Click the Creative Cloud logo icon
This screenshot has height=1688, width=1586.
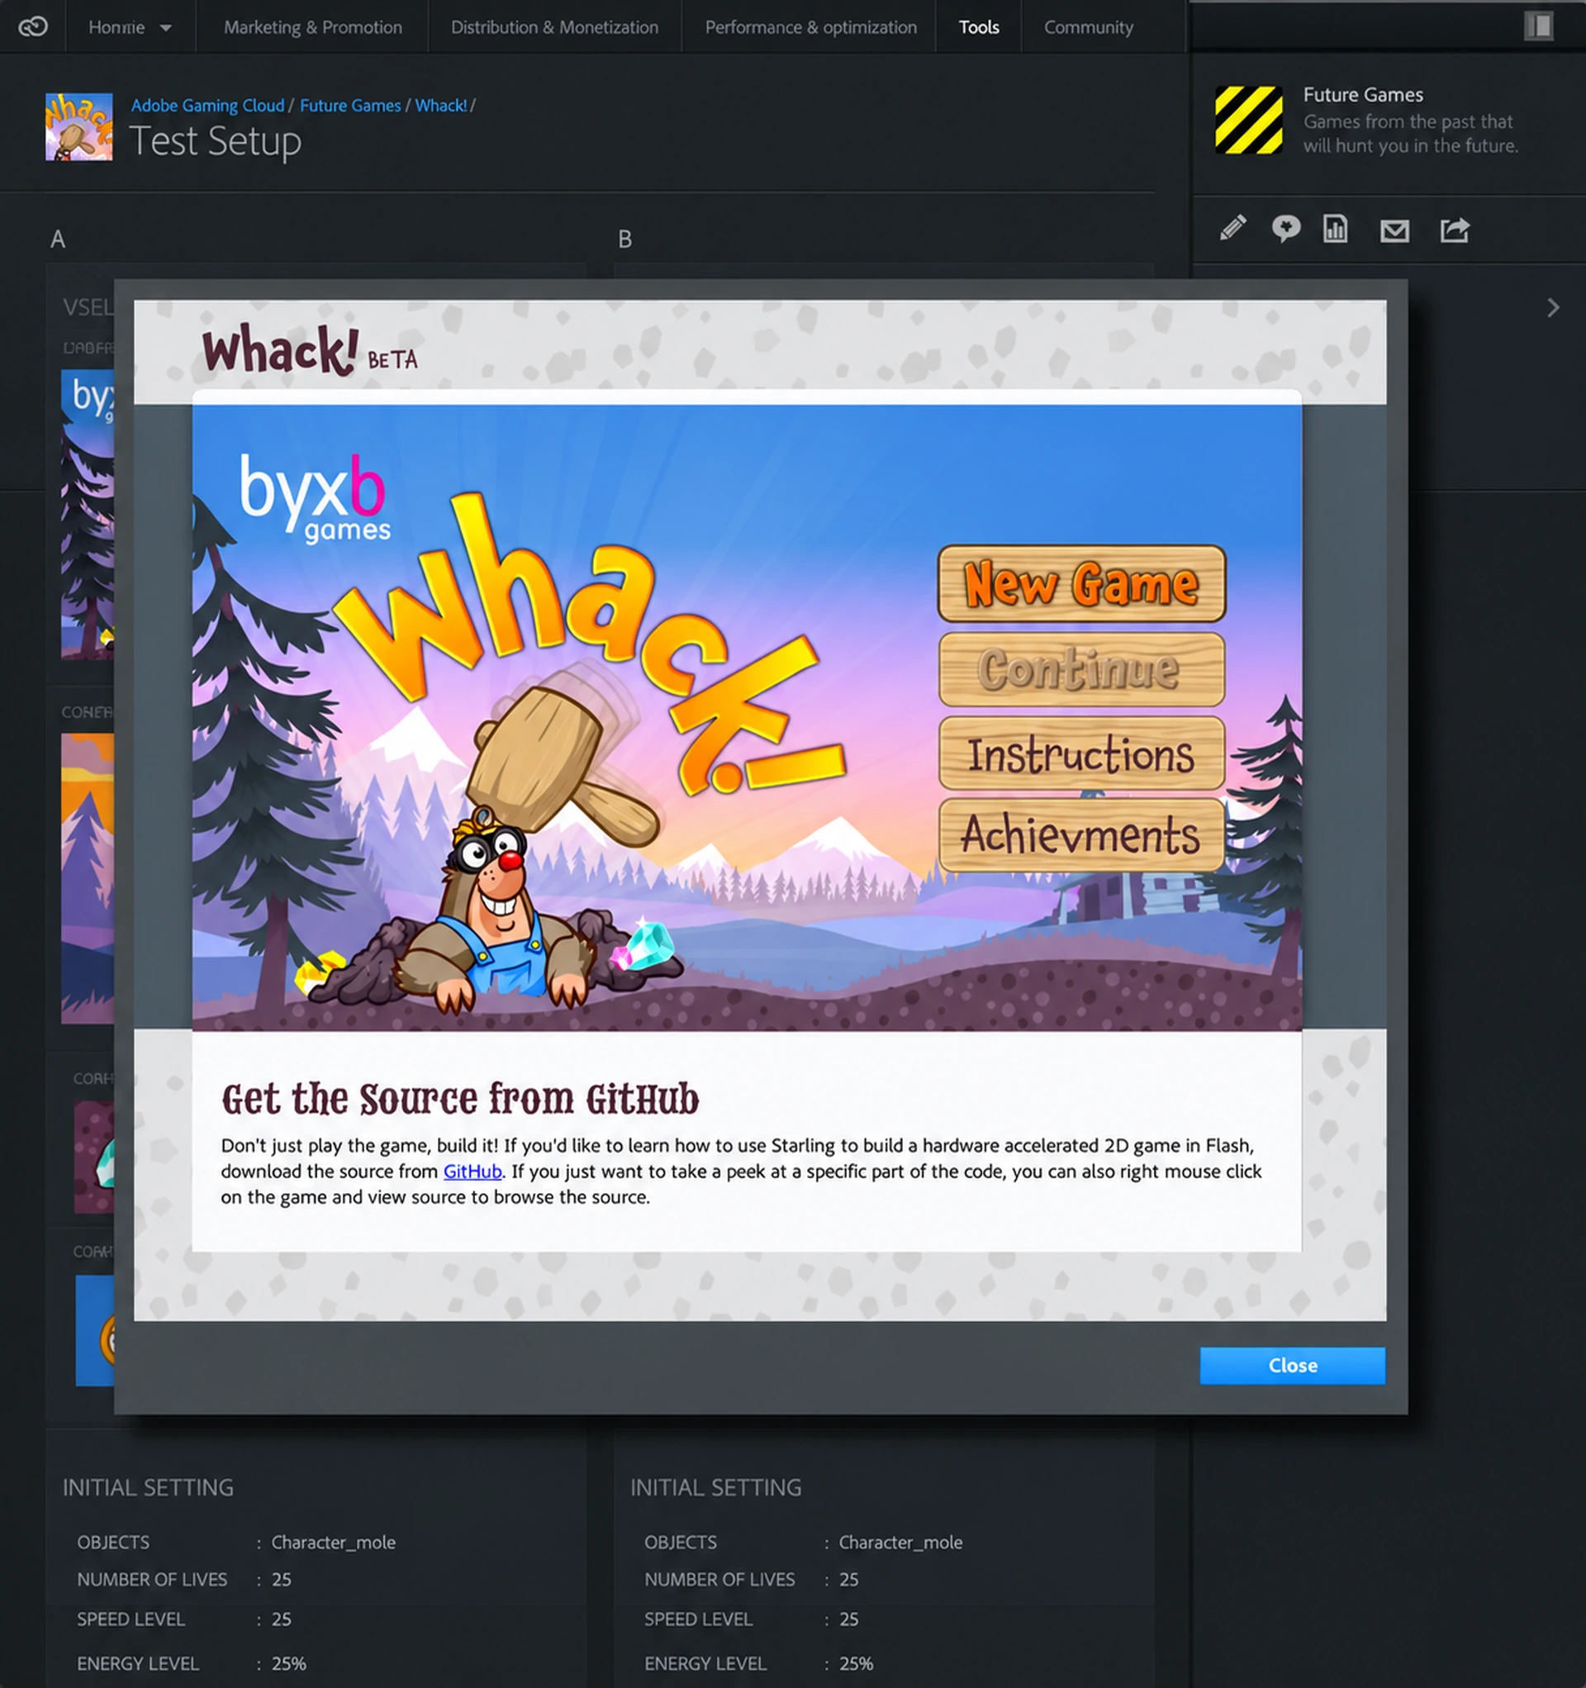point(33,27)
